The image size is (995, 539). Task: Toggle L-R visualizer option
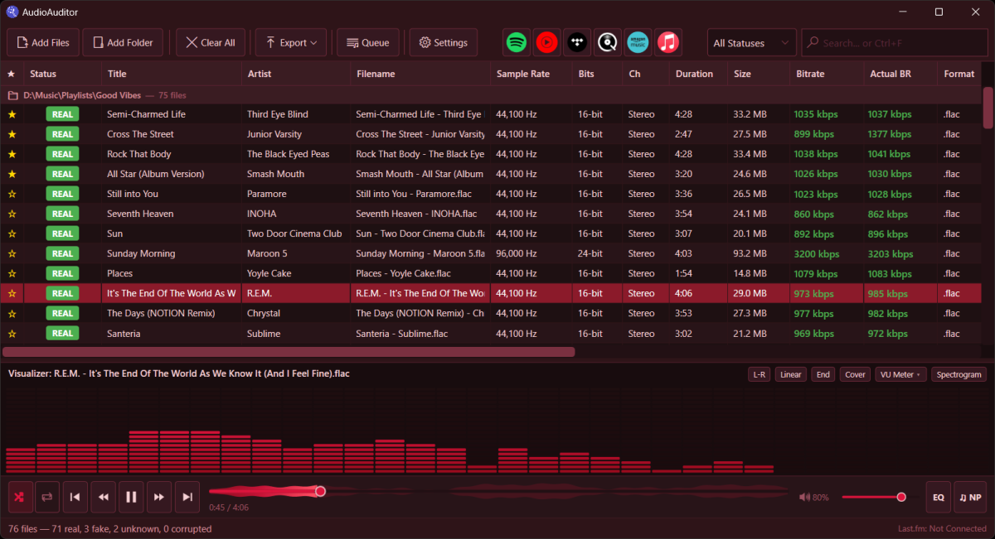(759, 374)
